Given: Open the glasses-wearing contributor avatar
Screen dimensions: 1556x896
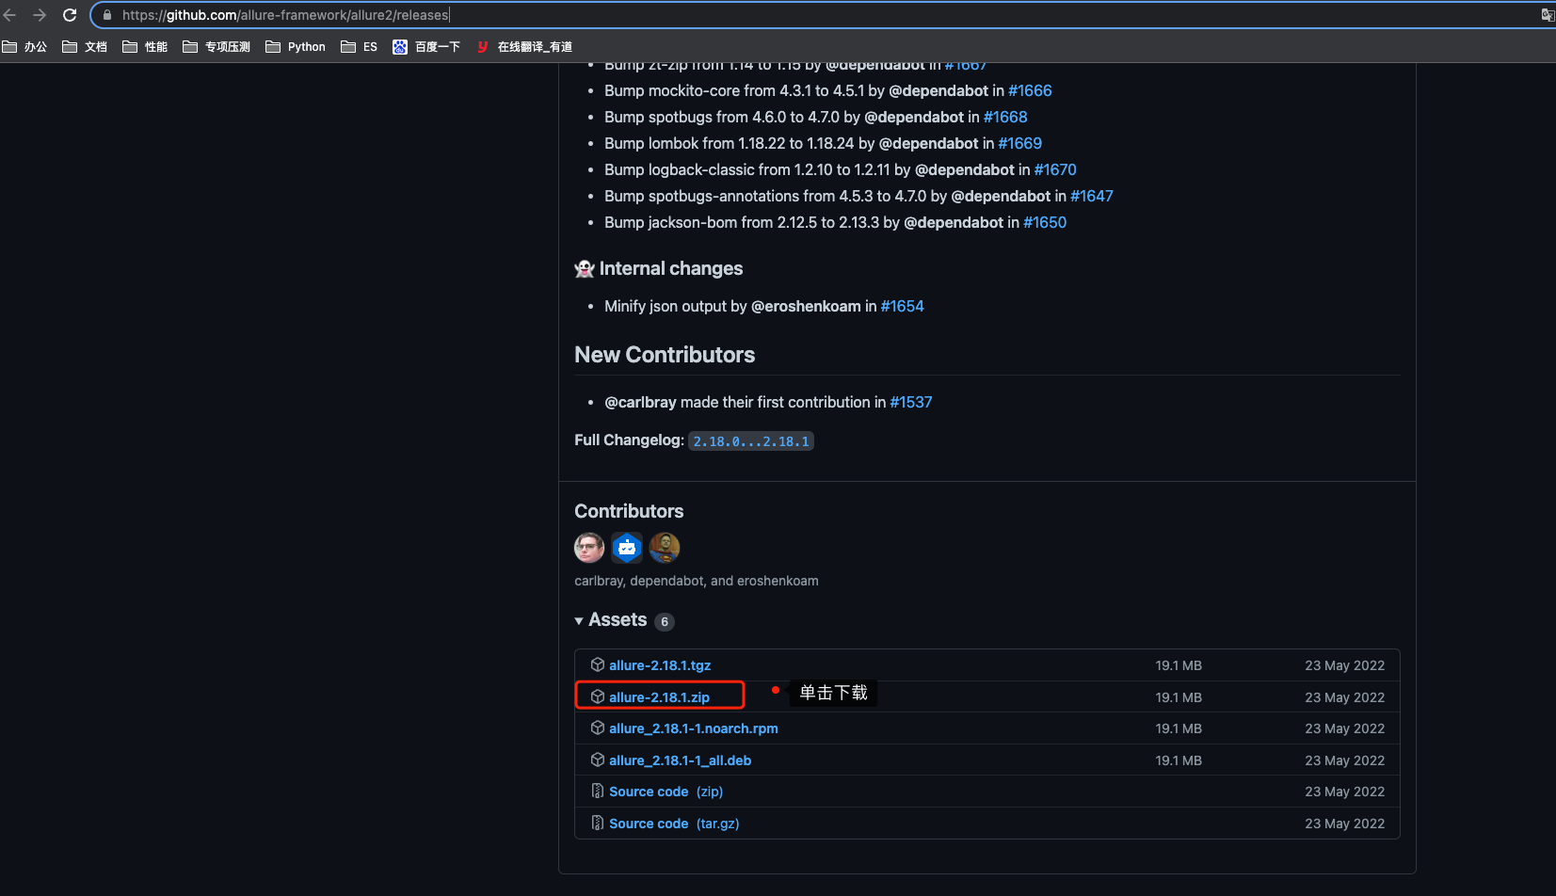Looking at the screenshot, I should 589,548.
